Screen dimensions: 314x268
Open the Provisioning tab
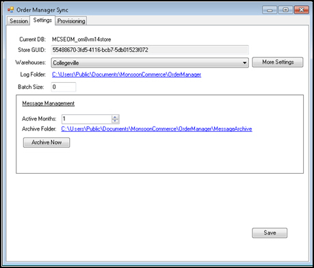point(71,21)
